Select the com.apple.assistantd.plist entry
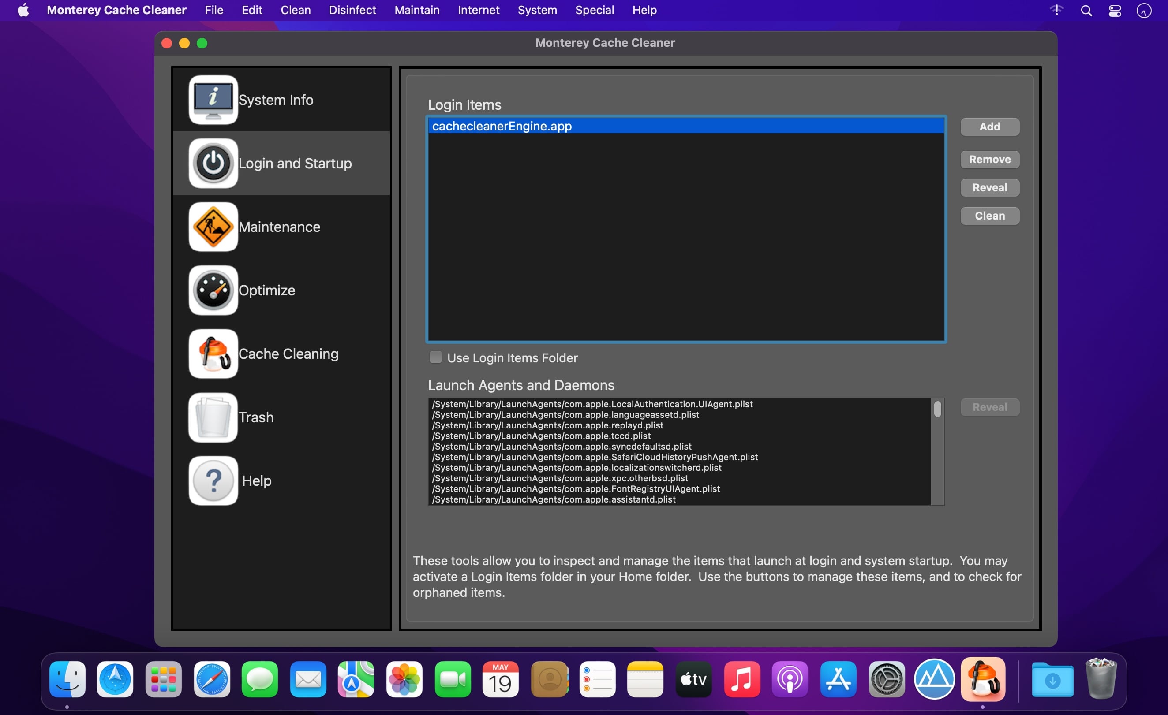The width and height of the screenshot is (1168, 715). point(680,499)
